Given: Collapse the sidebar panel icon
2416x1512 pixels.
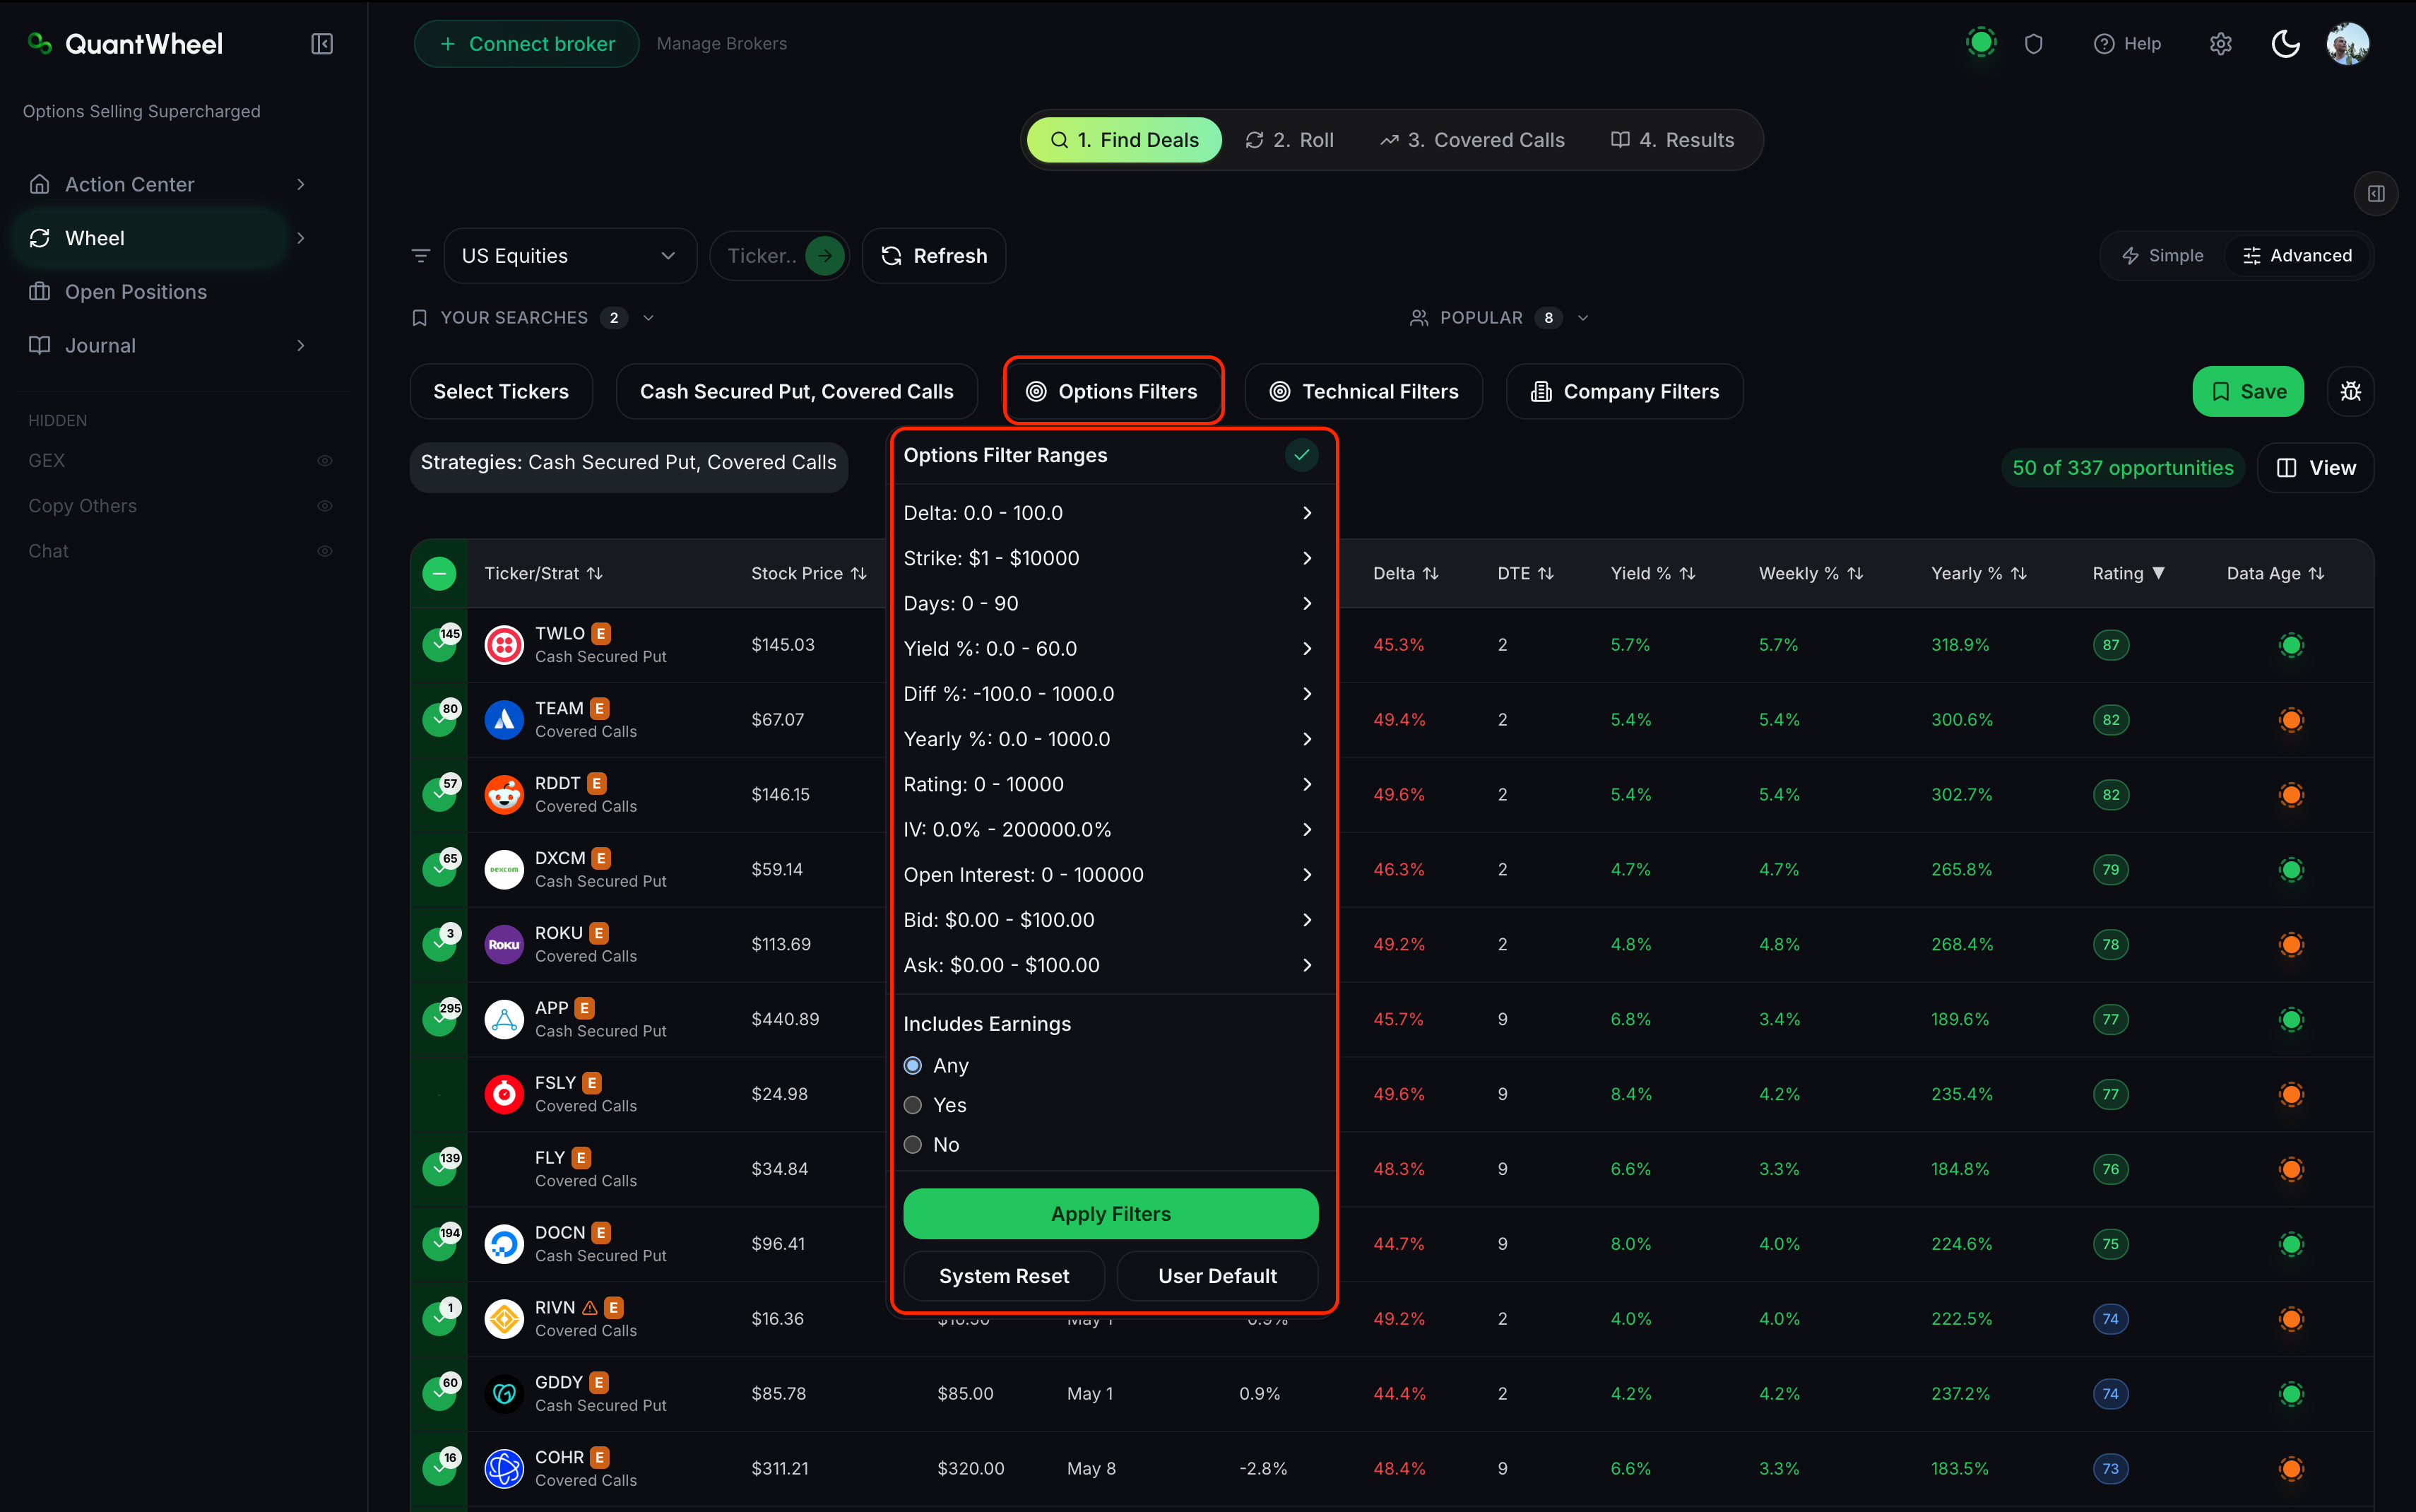Looking at the screenshot, I should pyautogui.click(x=322, y=44).
